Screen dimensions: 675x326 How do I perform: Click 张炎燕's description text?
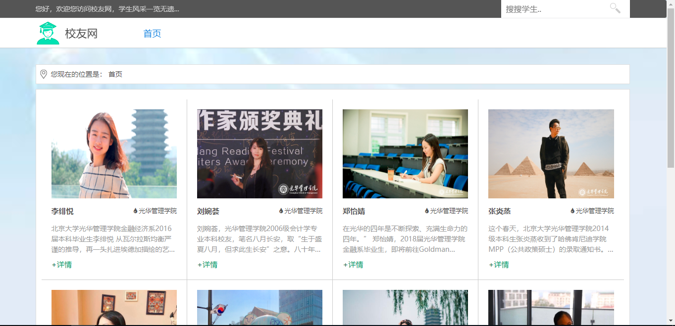coord(551,239)
